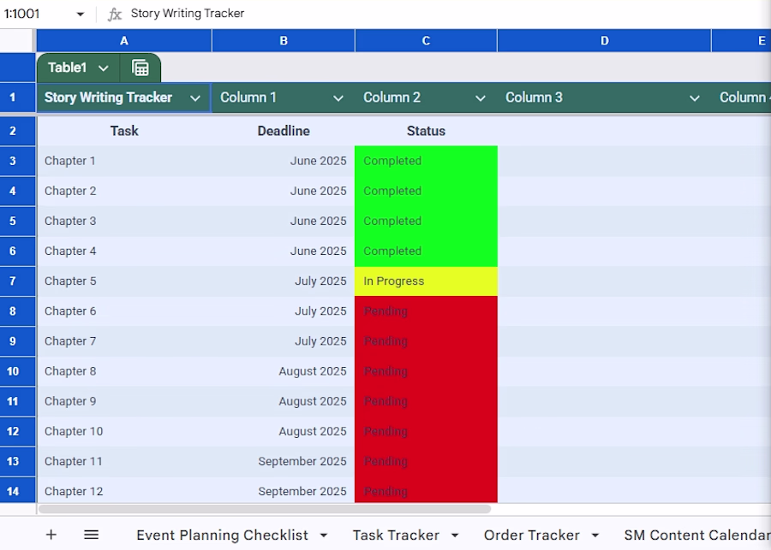Open the all sheets list icon
The width and height of the screenshot is (771, 550).
92,535
